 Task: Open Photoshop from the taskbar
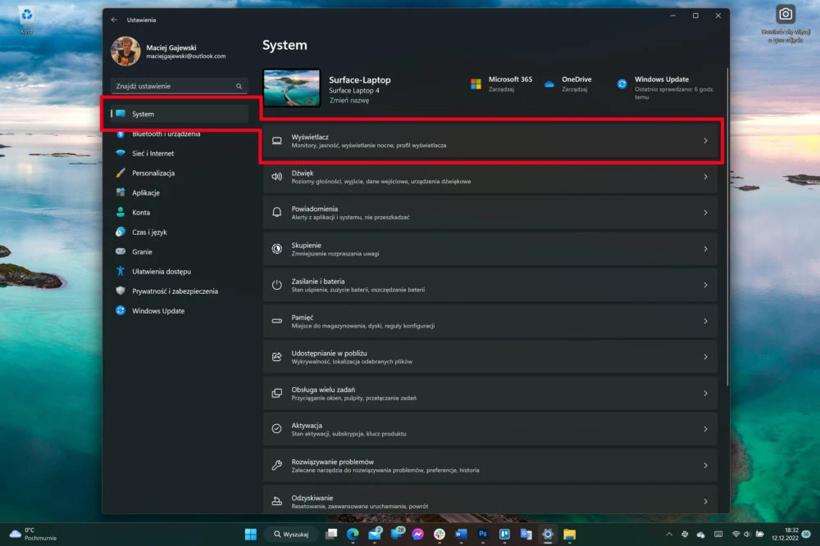pos(483,534)
